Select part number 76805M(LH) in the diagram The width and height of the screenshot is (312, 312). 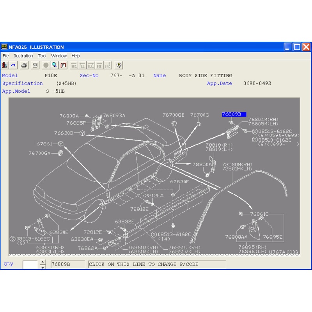tap(263, 124)
